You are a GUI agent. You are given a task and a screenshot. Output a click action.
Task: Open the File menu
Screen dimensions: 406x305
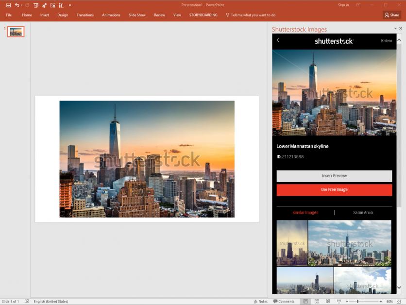click(x=9, y=15)
